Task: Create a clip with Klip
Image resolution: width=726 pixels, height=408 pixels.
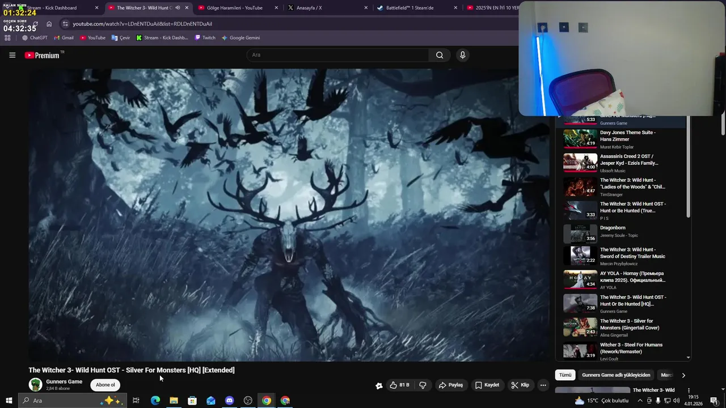Action: click(x=520, y=385)
